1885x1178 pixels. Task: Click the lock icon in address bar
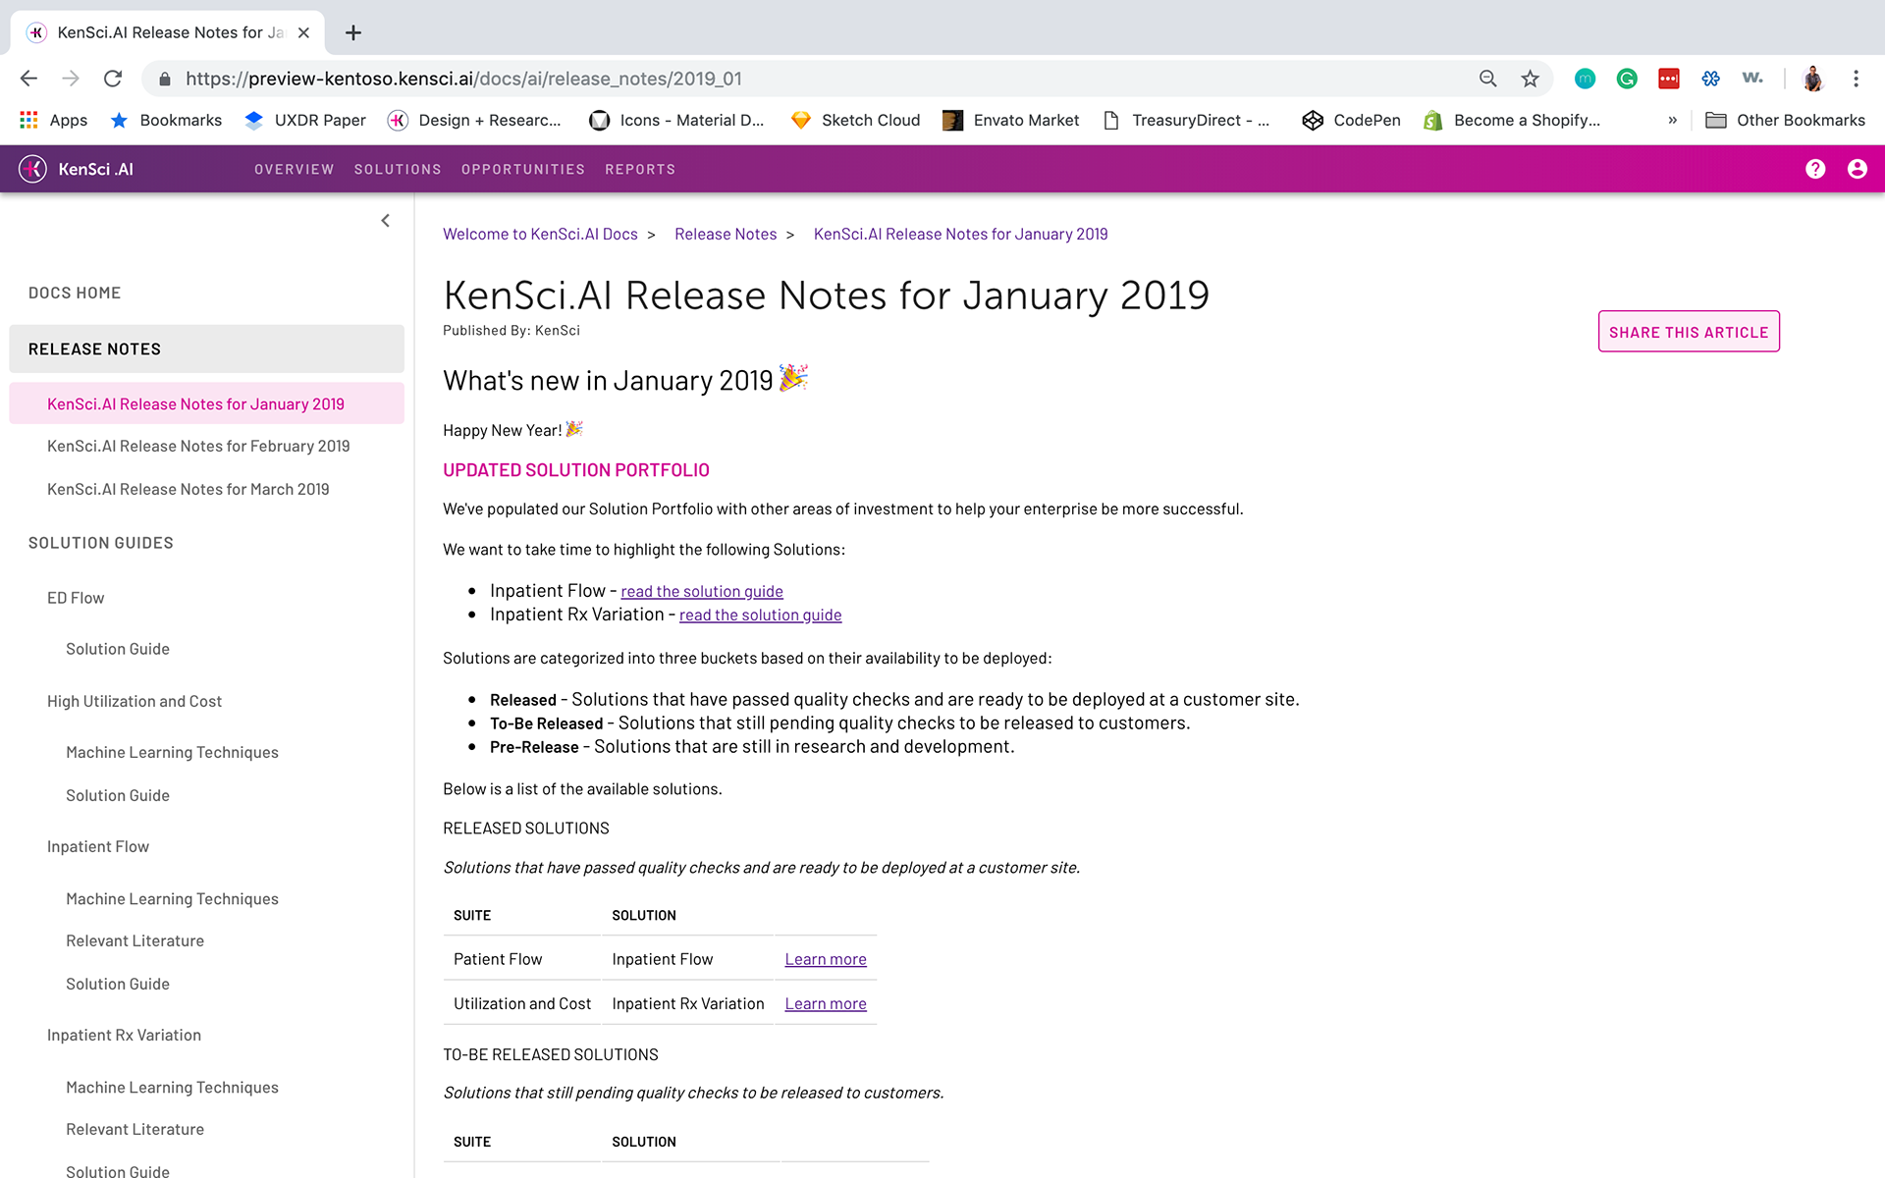tap(165, 79)
